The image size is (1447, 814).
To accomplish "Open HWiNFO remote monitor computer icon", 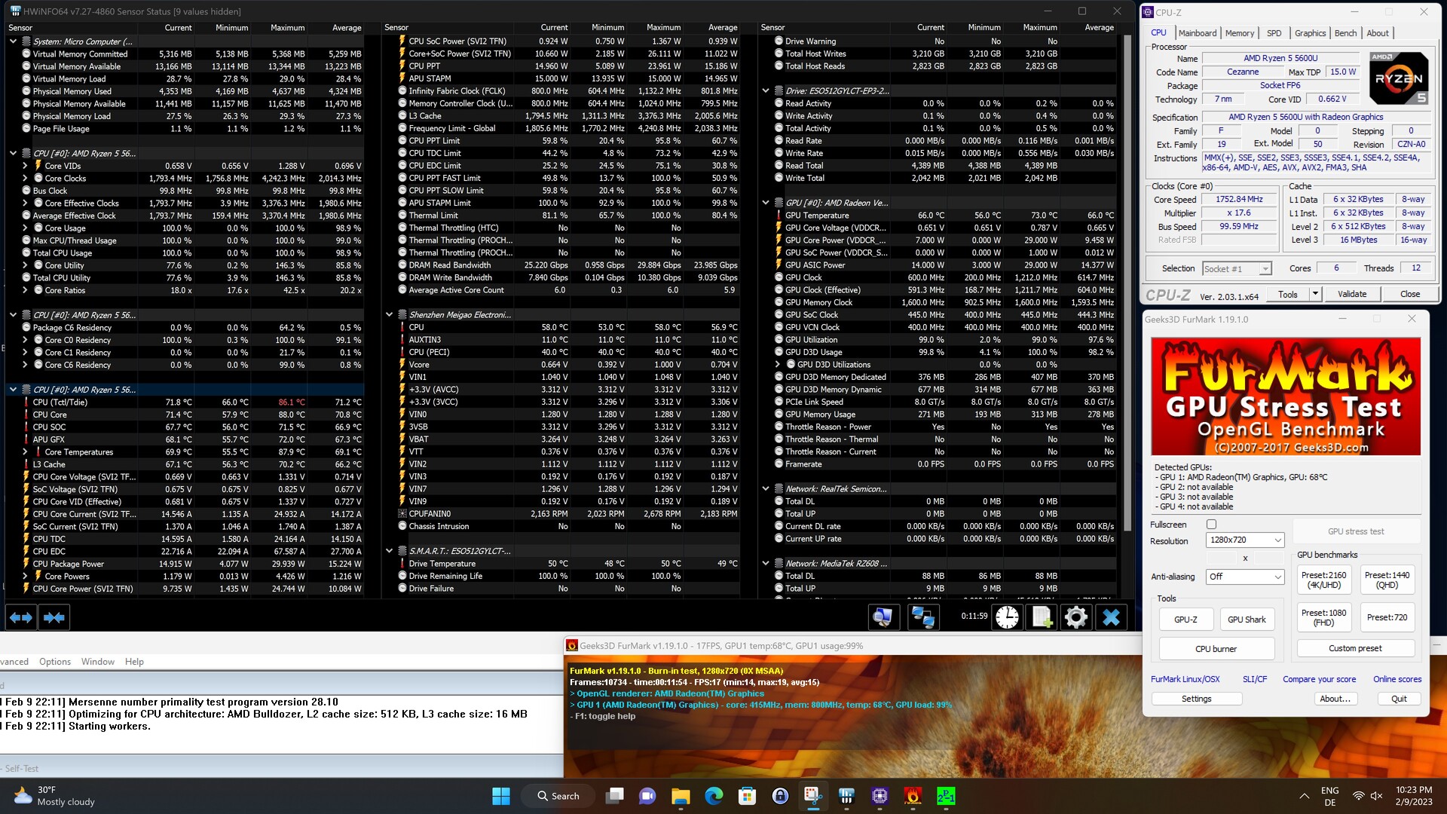I will [x=883, y=617].
